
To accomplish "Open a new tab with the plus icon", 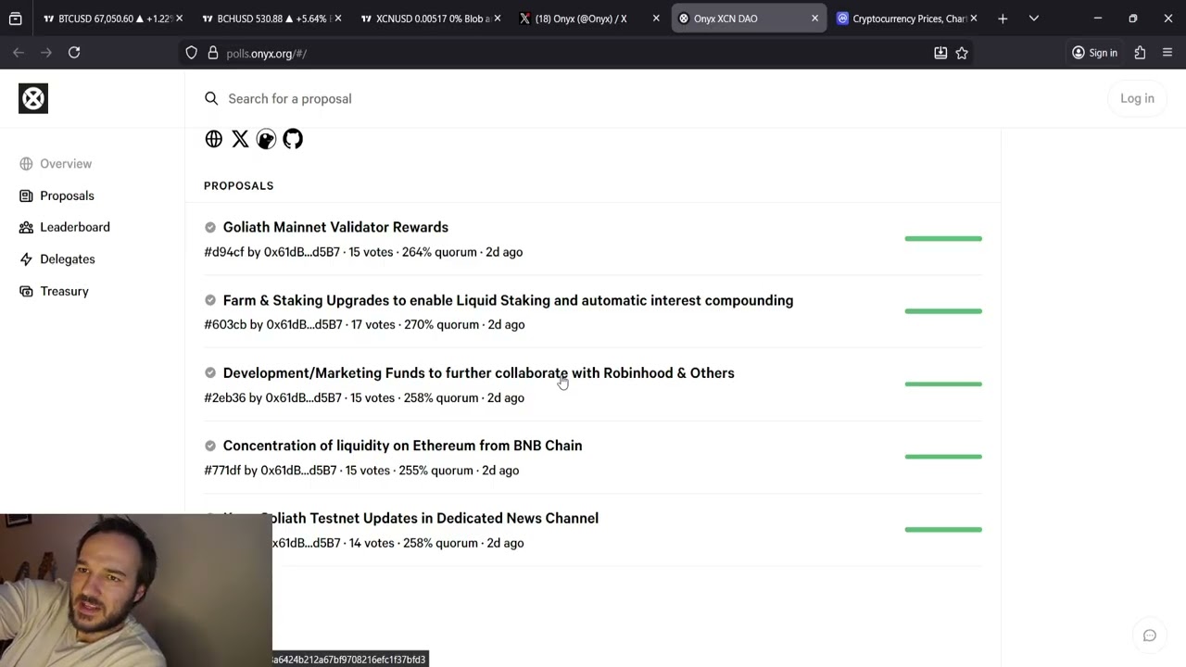I will pyautogui.click(x=1003, y=19).
